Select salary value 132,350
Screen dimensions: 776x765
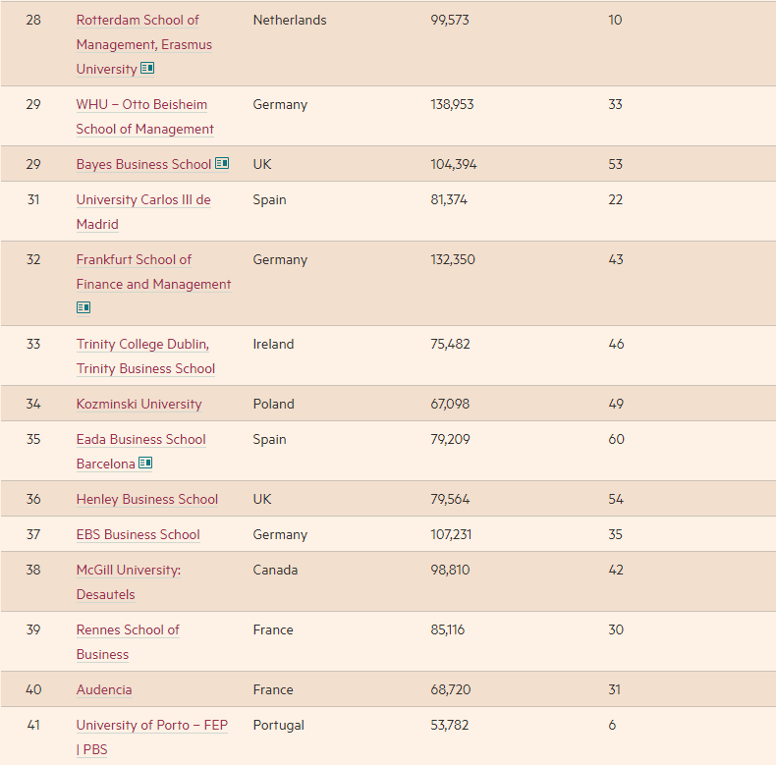pos(453,259)
